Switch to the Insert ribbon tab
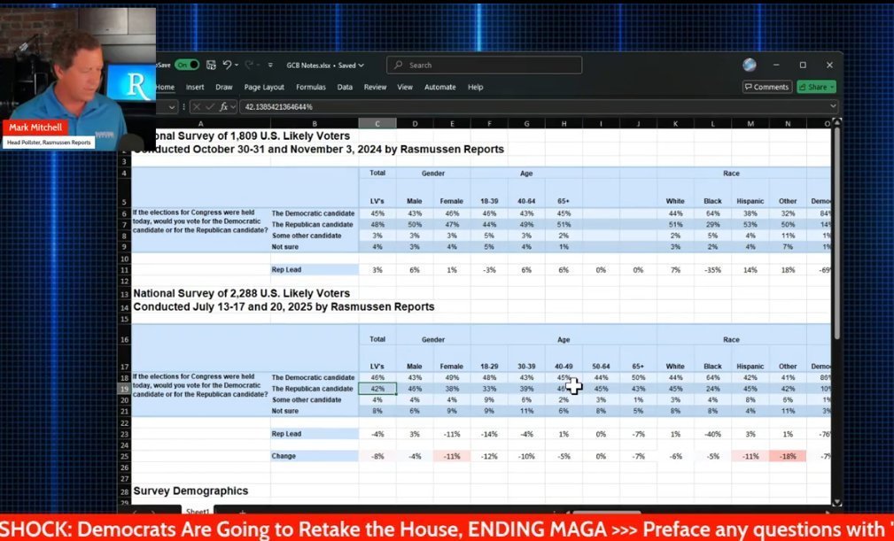The image size is (894, 541). (x=194, y=87)
